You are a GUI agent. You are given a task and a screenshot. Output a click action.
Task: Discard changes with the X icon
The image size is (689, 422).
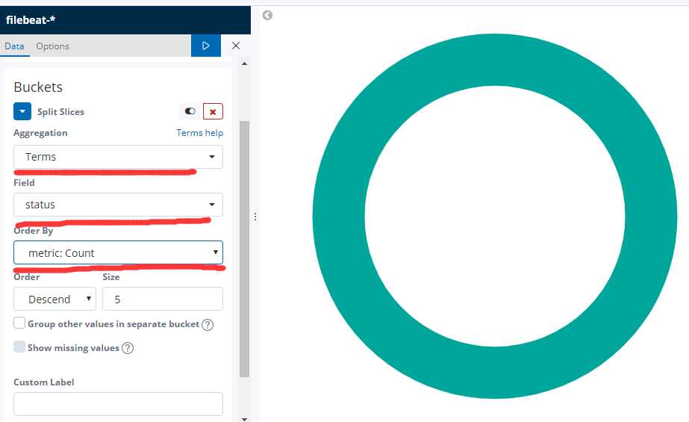pos(236,46)
